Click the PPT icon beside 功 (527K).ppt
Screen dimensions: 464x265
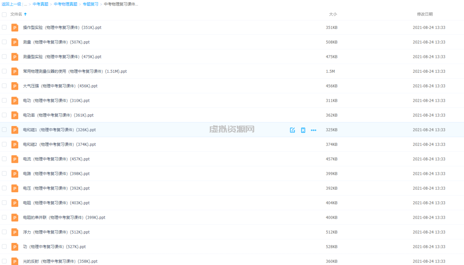(15, 247)
